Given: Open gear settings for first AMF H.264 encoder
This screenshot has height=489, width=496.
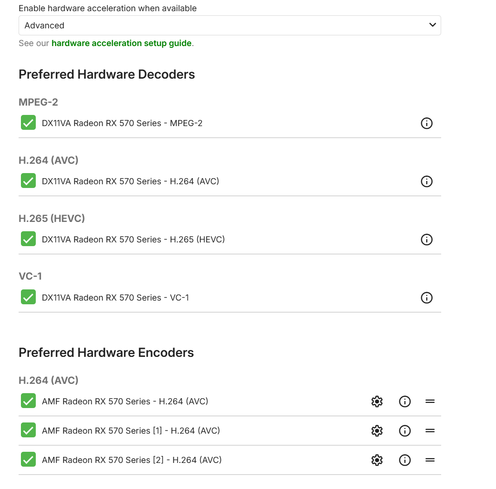Looking at the screenshot, I should 377,402.
